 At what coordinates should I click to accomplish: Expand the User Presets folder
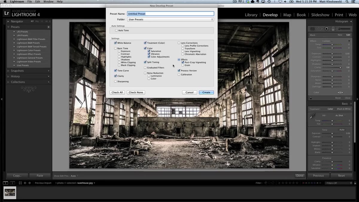pyautogui.click(x=14, y=65)
